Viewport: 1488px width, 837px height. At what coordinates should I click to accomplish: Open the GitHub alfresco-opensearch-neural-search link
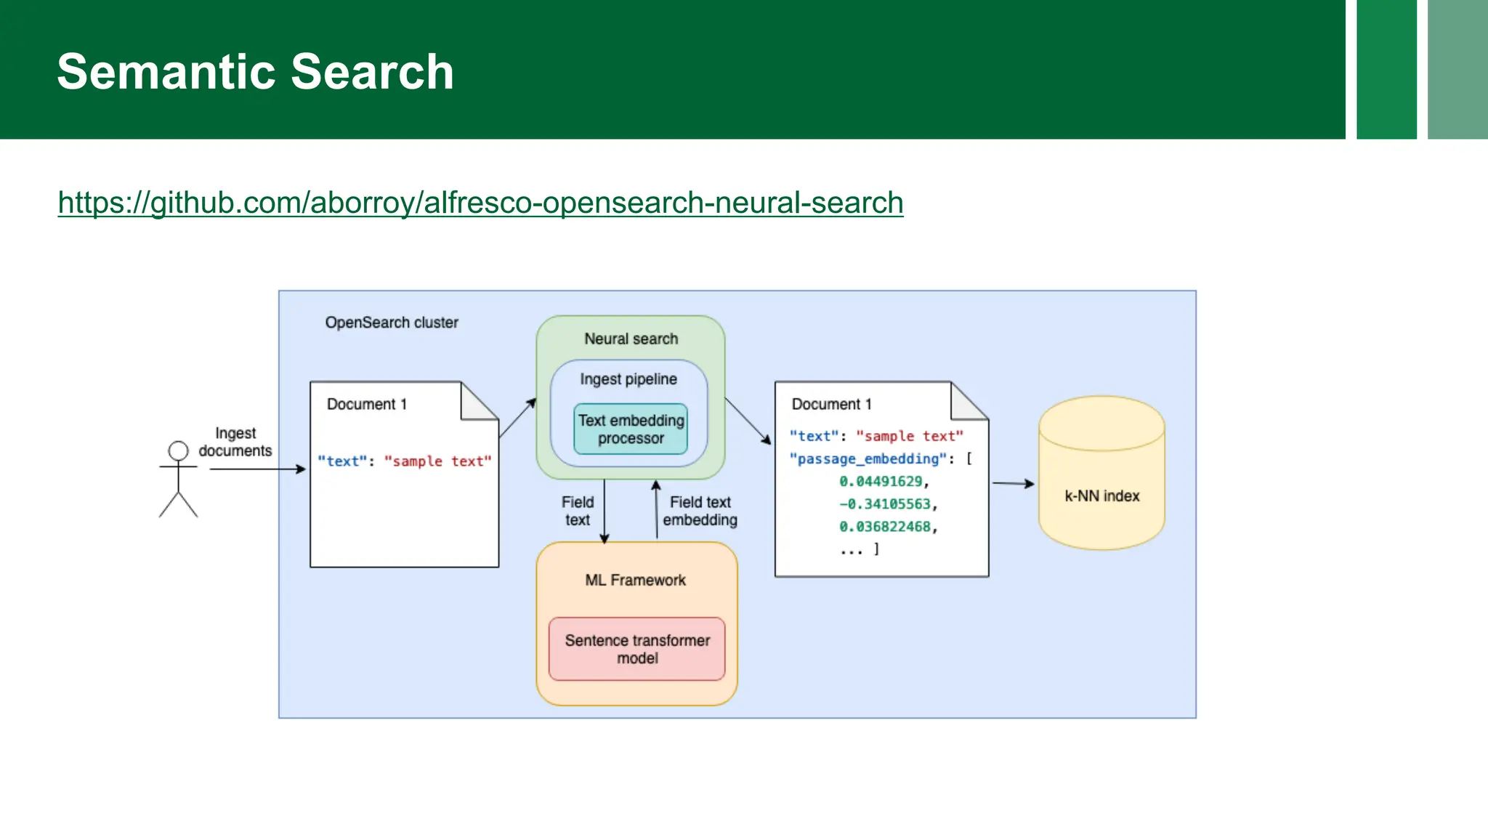pyautogui.click(x=480, y=203)
